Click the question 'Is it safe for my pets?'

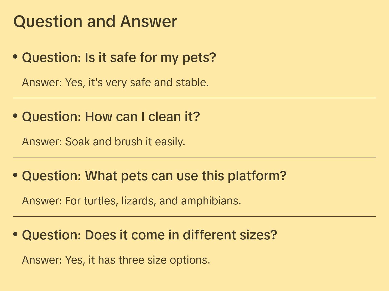click(x=119, y=58)
